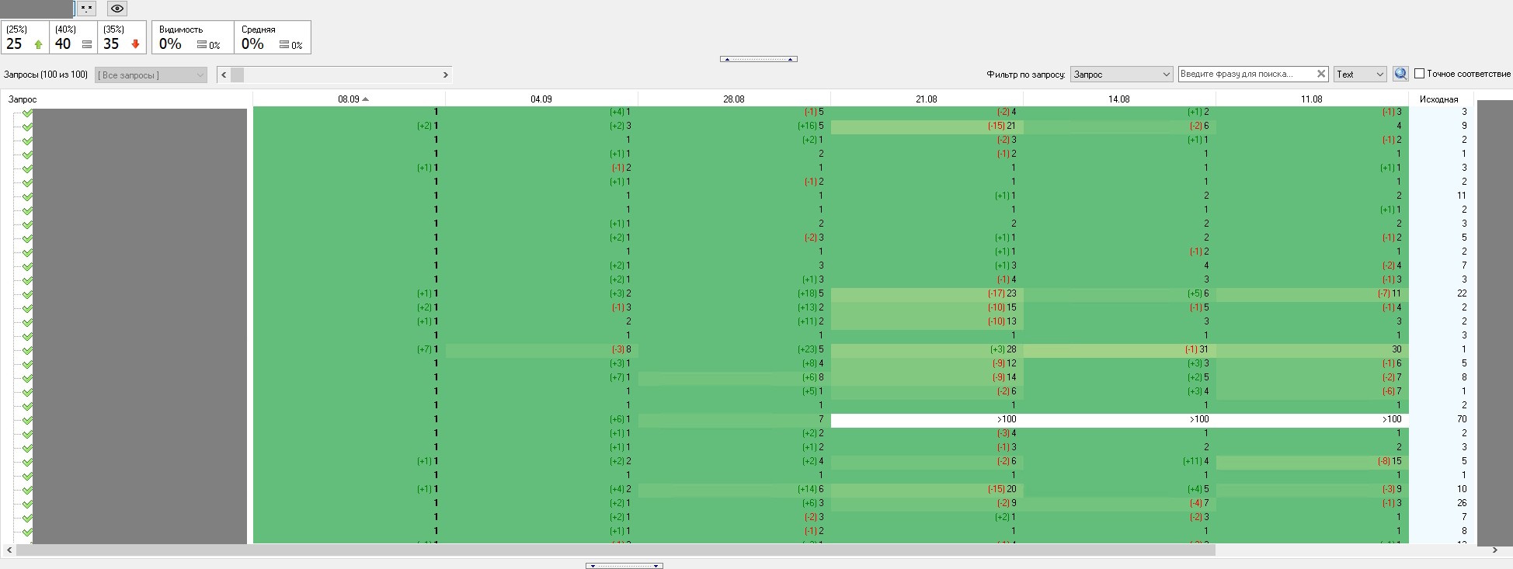This screenshot has height=569, width=1513.
Task: Open the Все запросы dropdown
Action: (151, 75)
